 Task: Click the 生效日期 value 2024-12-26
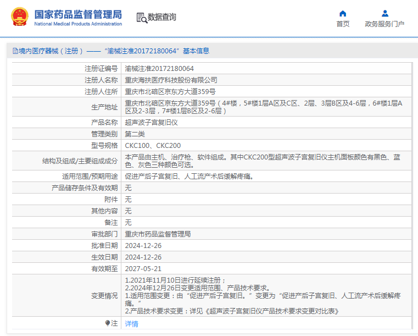(x=143, y=257)
